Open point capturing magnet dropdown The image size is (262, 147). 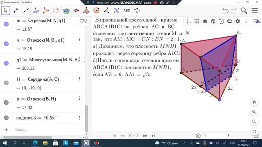230,21
